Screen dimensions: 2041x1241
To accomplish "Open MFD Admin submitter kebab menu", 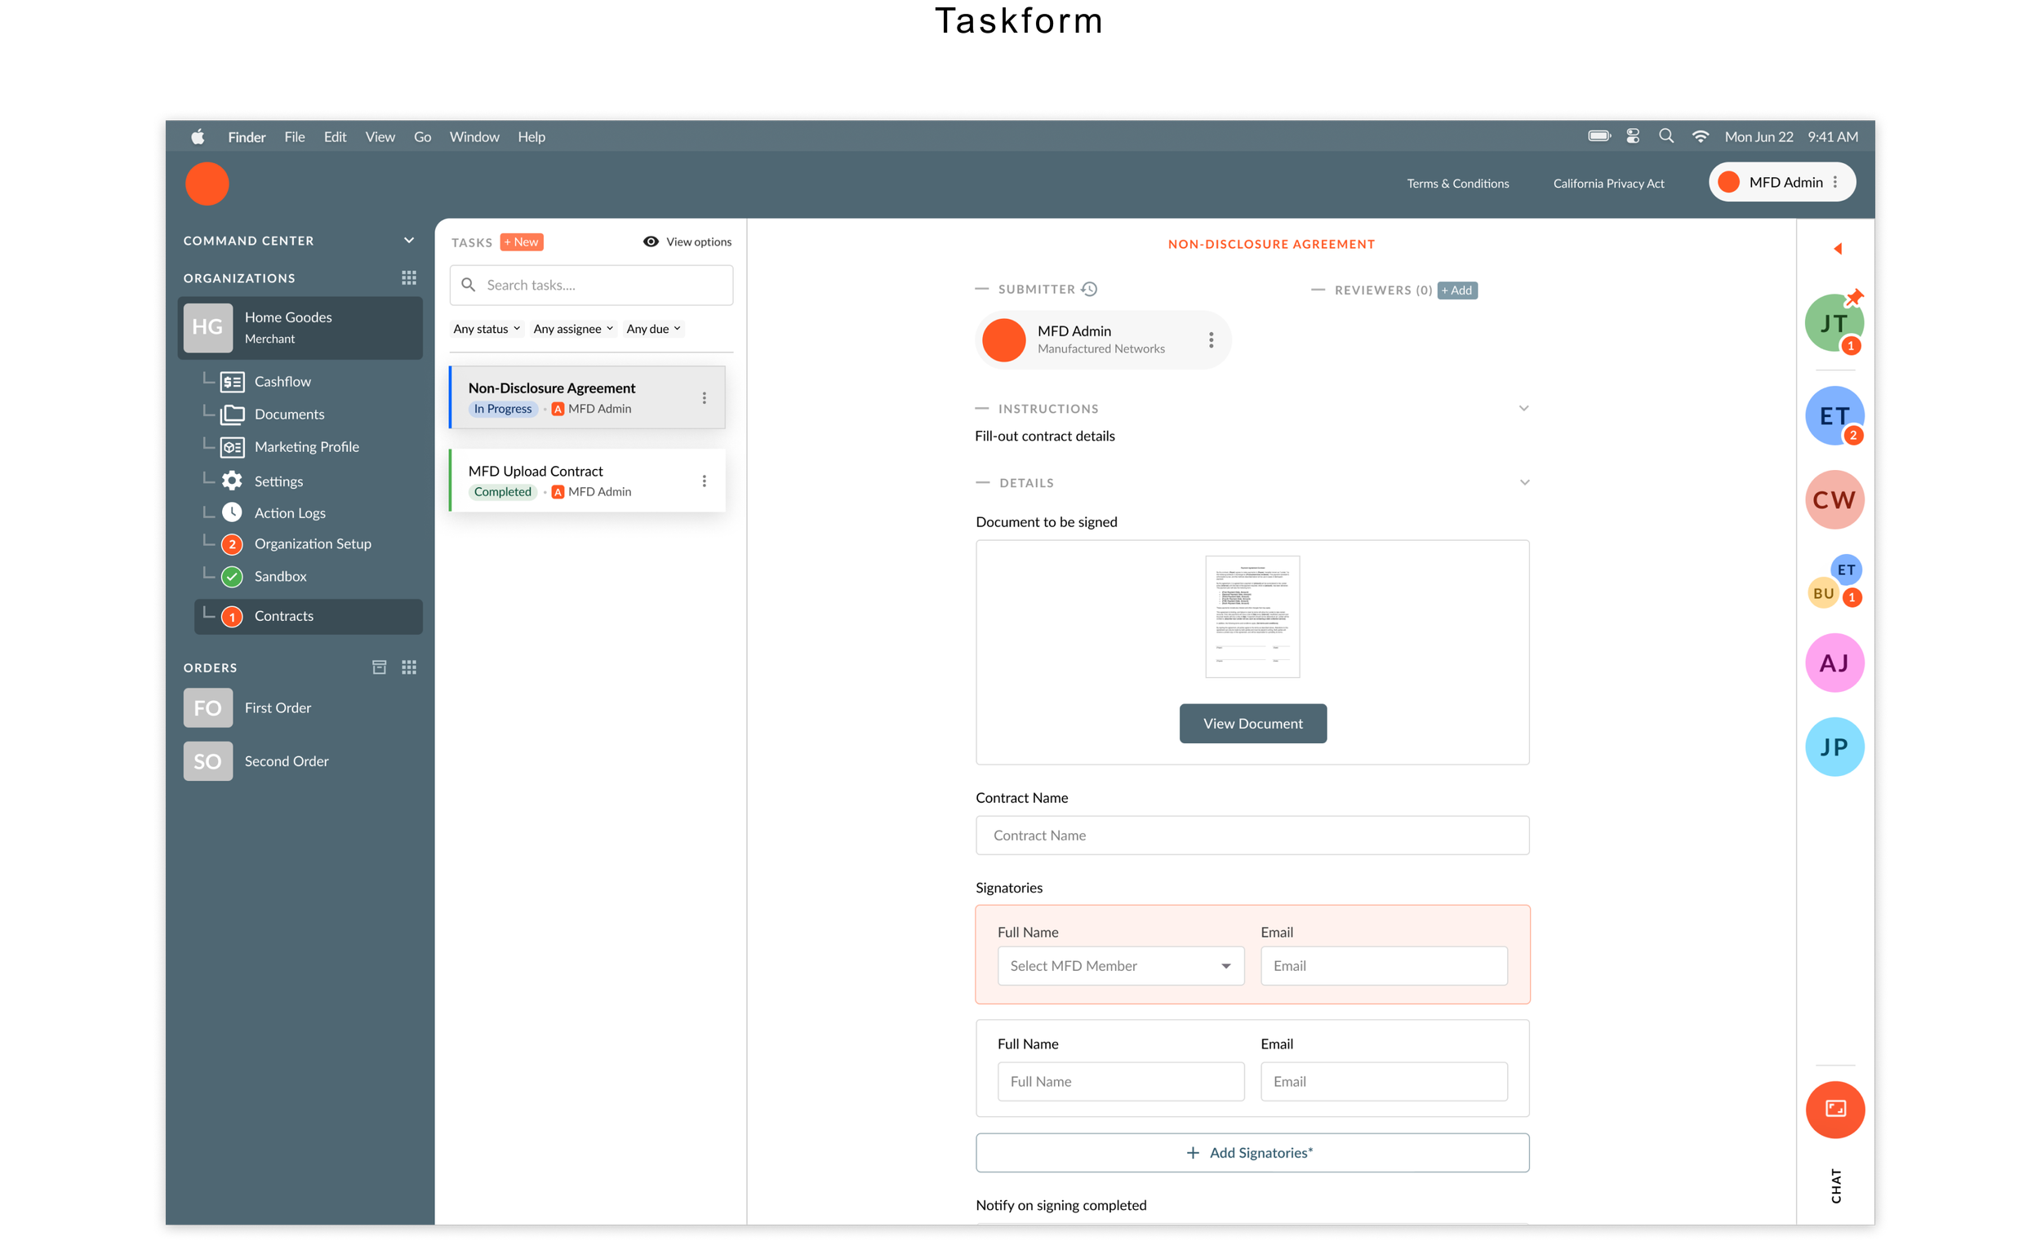I will [1211, 340].
